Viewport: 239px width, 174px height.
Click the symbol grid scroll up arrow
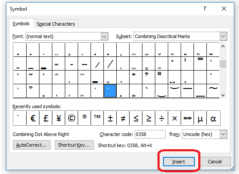click(x=223, y=47)
